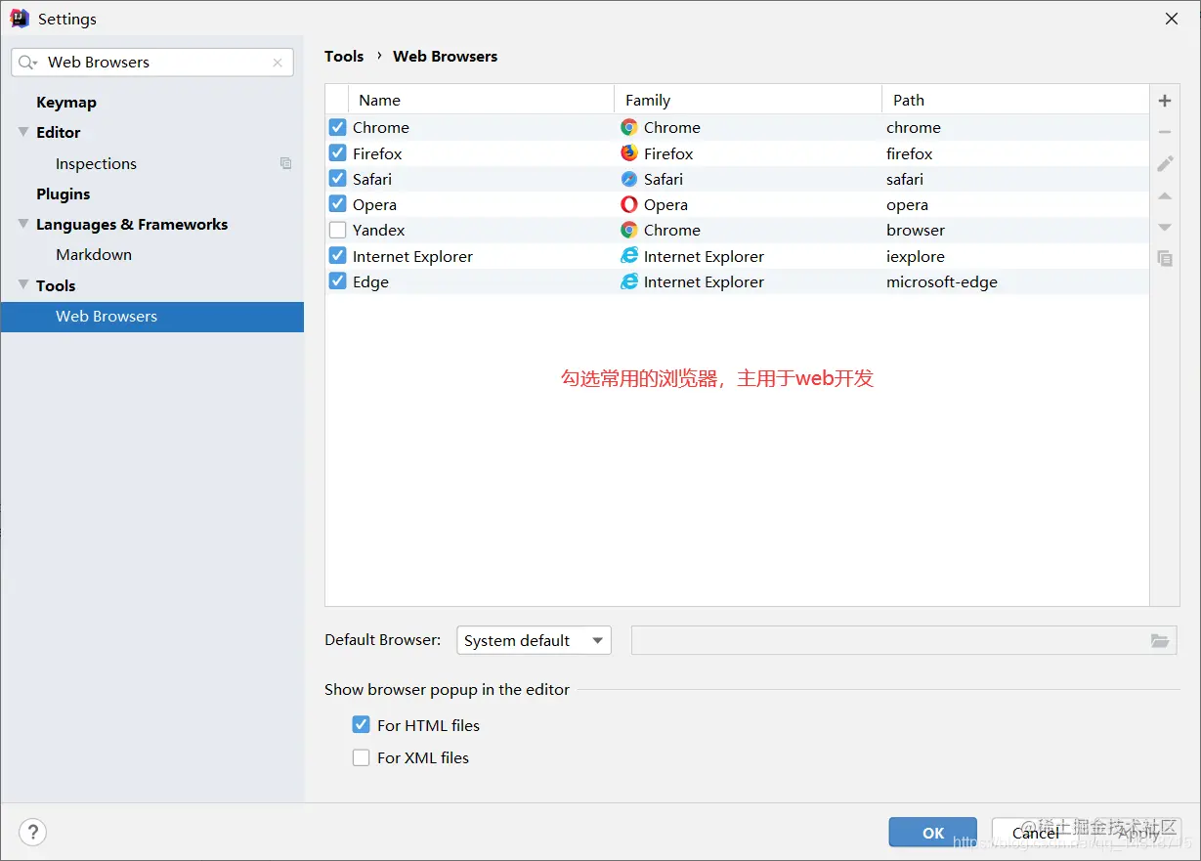Open the Default Browser dropdown
Viewport: 1201px width, 861px height.
534,640
